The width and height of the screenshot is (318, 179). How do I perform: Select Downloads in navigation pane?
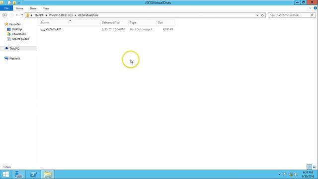point(19,34)
